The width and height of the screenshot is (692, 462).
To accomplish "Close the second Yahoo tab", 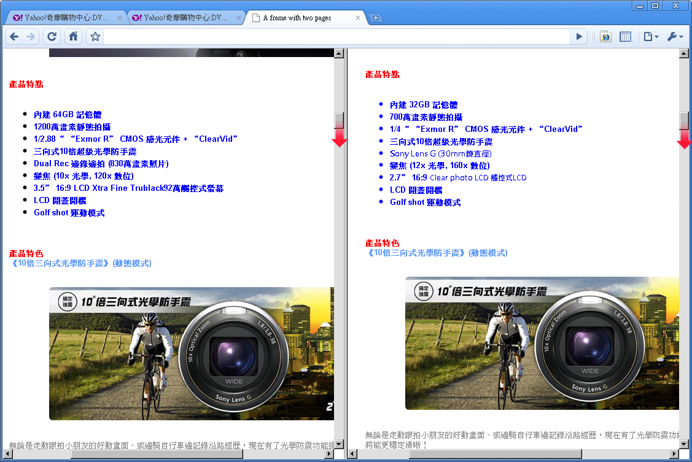I will coord(239,18).
